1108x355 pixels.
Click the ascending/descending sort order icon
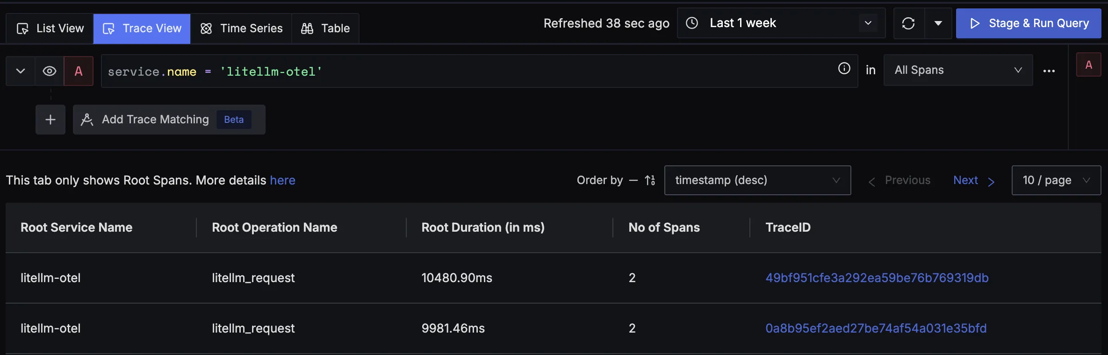(650, 180)
